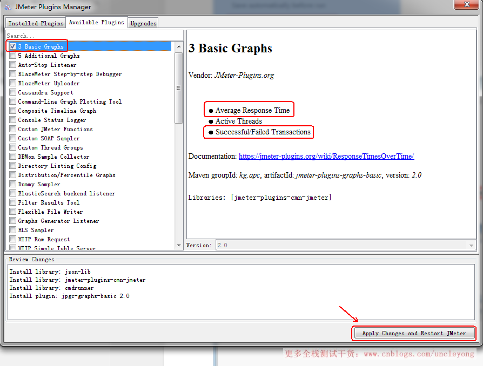Select the Cassandra Support list row
The height and width of the screenshot is (366, 483).
(x=90, y=92)
